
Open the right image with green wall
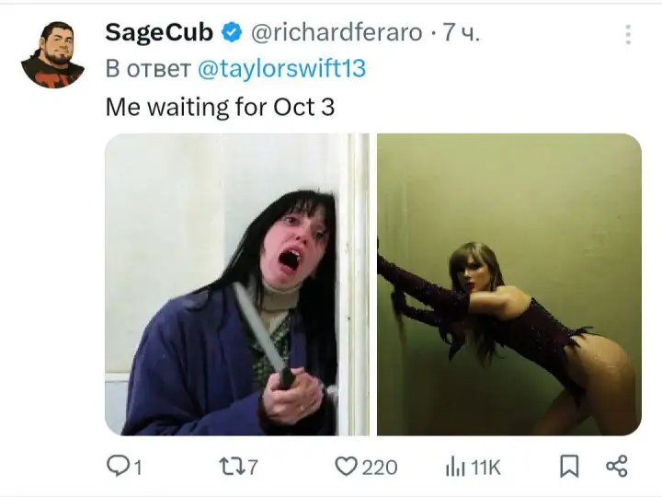(x=509, y=284)
